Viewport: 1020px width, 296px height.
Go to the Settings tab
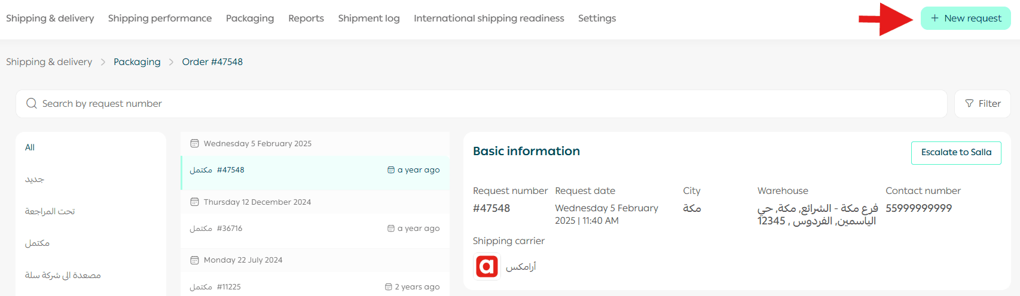[x=597, y=18]
